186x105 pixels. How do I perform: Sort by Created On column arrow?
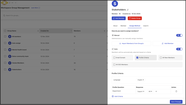point(71,31)
